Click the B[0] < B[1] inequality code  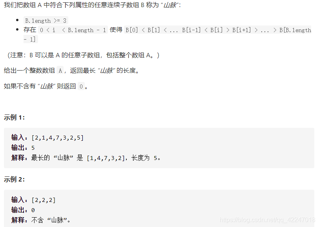[218, 30]
